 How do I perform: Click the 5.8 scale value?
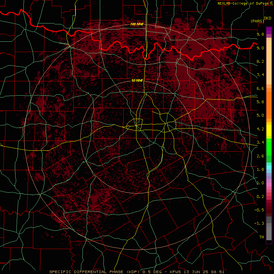tap(260, 102)
